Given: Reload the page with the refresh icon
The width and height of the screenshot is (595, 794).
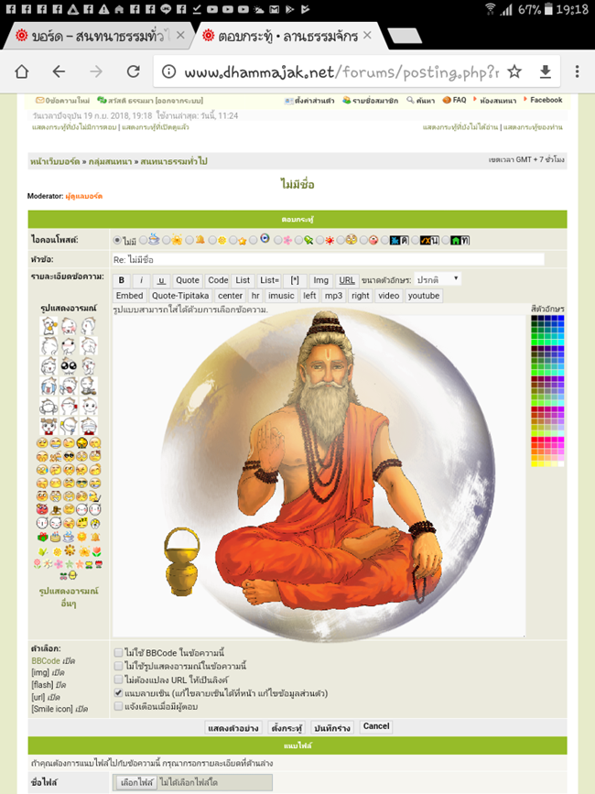Looking at the screenshot, I should pyautogui.click(x=133, y=71).
